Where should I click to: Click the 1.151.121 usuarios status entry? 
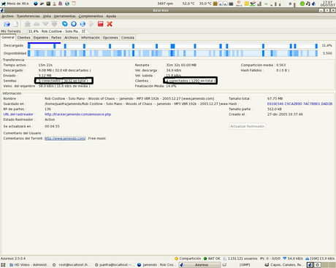[x=240, y=259]
